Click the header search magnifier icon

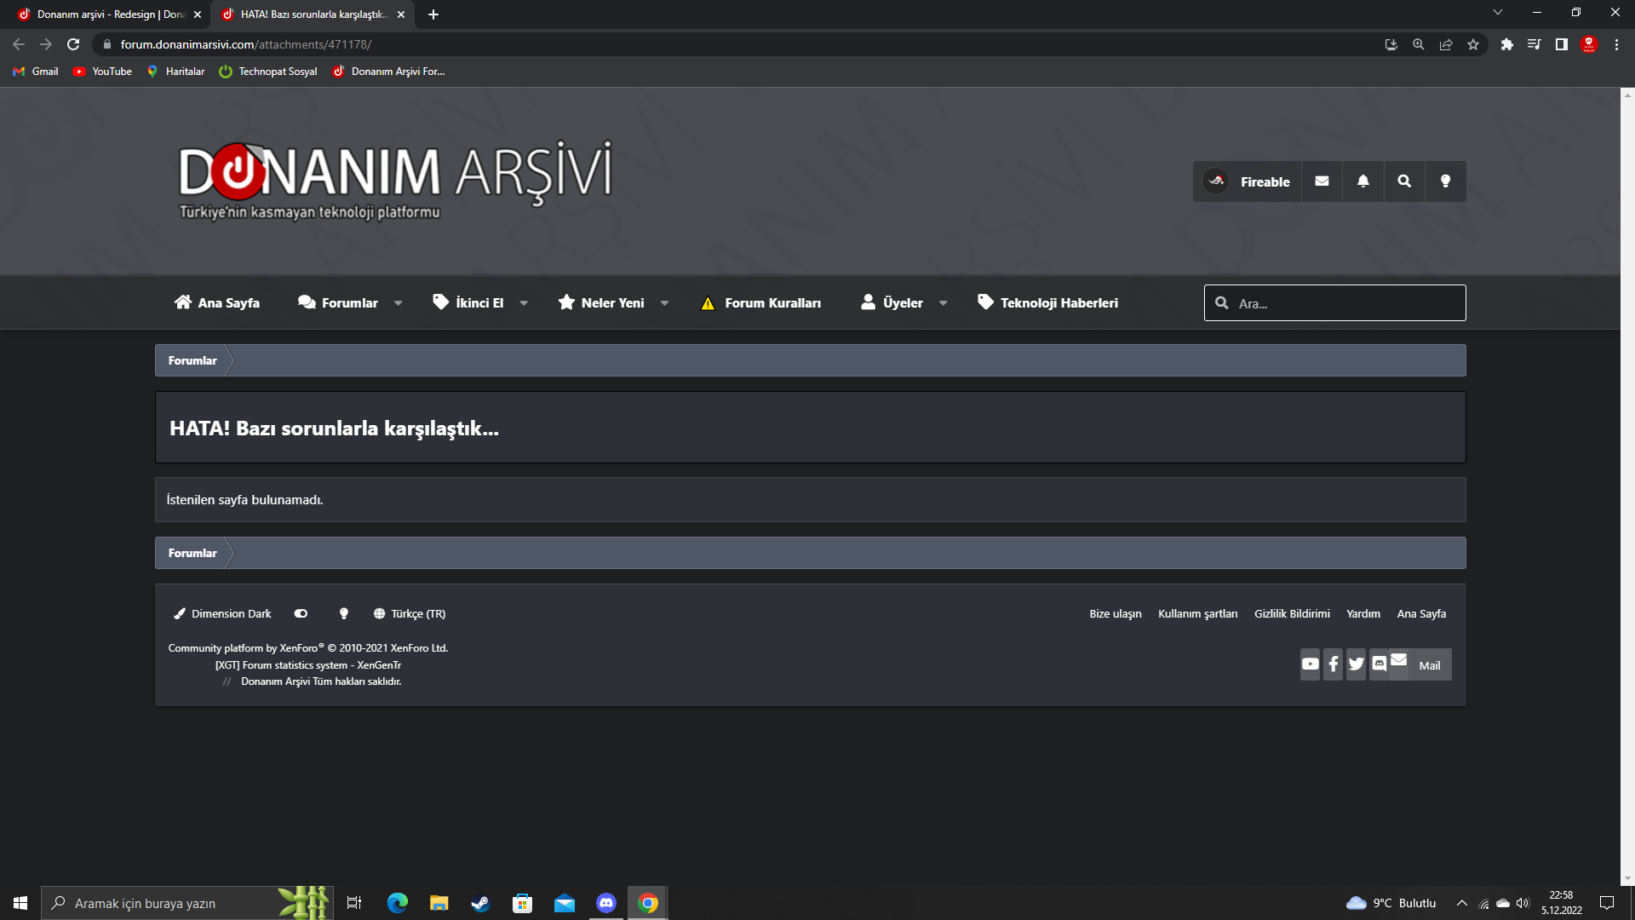click(x=1404, y=181)
